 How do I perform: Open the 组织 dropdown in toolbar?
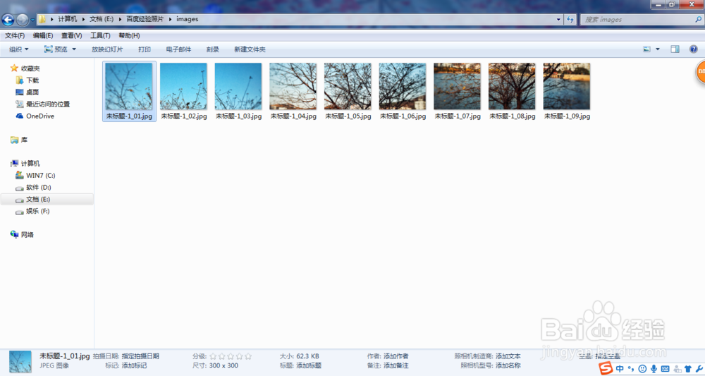(19, 49)
